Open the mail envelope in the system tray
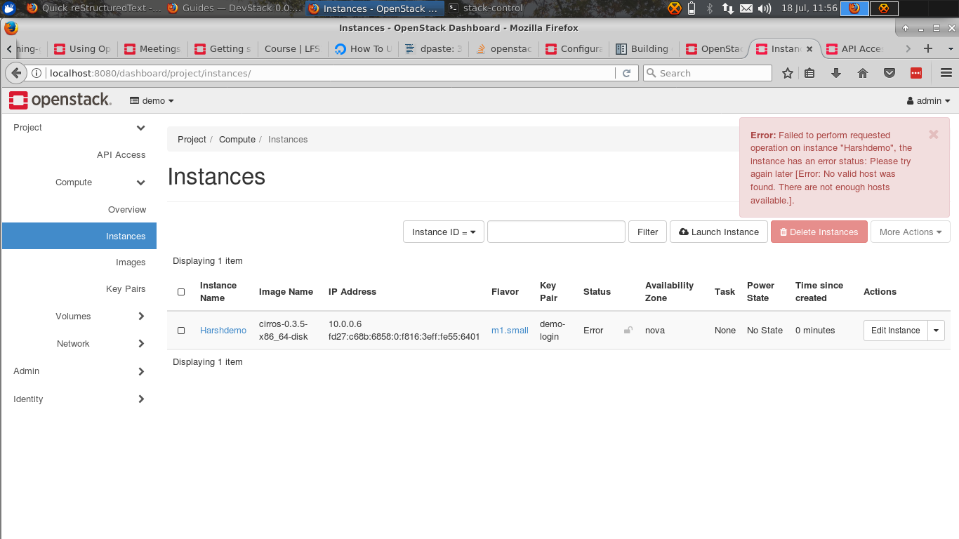959x539 pixels. (747, 8)
